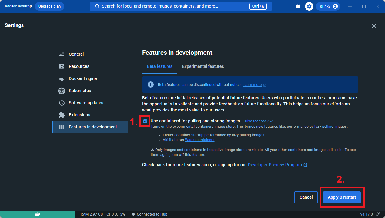Click the Docker Desktop title text
385x218 pixels.
tap(18, 6)
